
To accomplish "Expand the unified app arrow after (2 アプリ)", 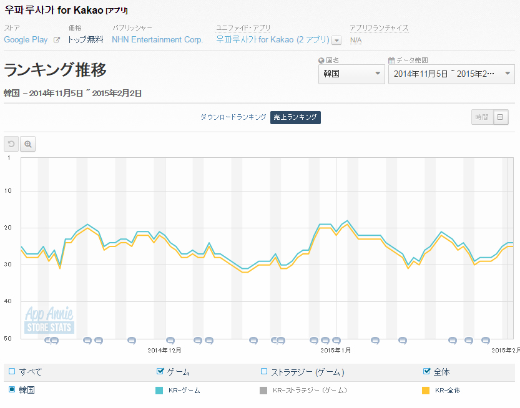I will click(x=336, y=41).
